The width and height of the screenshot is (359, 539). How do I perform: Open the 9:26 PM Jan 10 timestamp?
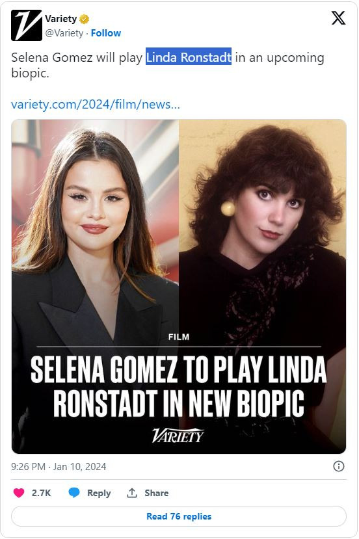(x=59, y=466)
